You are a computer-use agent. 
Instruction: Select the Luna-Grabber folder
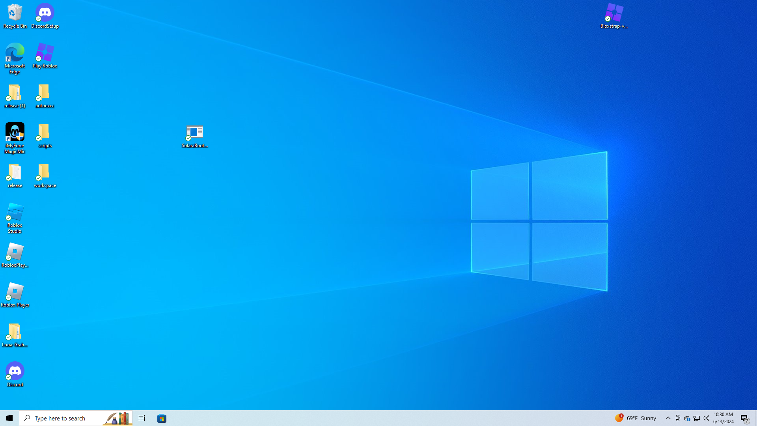[x=15, y=334]
